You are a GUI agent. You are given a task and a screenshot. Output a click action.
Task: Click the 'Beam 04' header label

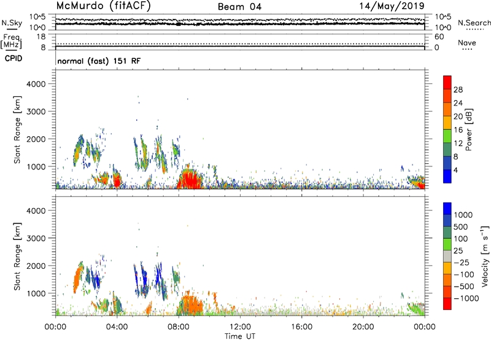pyautogui.click(x=239, y=7)
